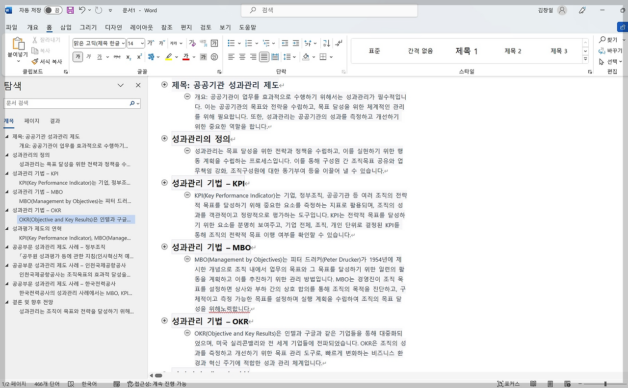
Task: Collapse 성과평가 제도의 연혁 in navigation pane
Action: tap(7, 229)
